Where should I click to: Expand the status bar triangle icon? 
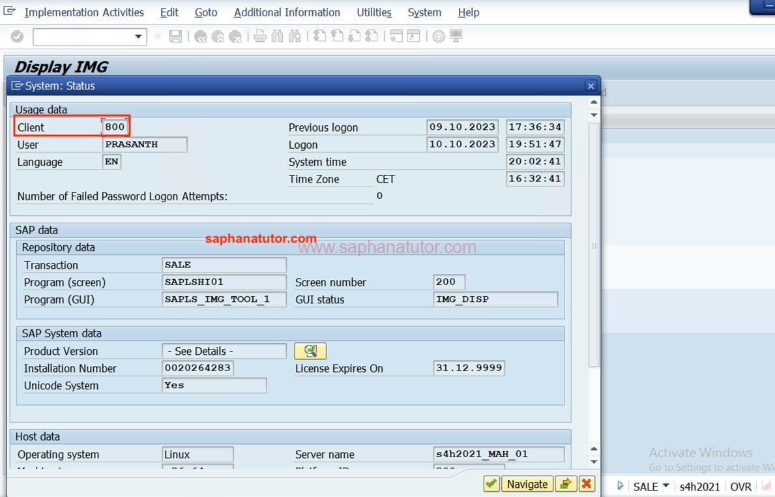pos(621,486)
